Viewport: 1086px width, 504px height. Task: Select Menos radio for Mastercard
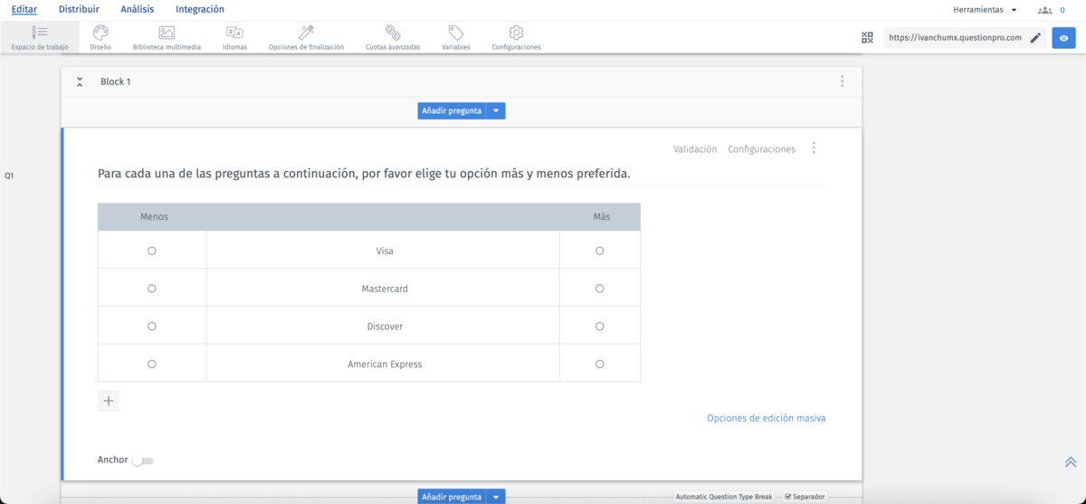[x=152, y=289]
